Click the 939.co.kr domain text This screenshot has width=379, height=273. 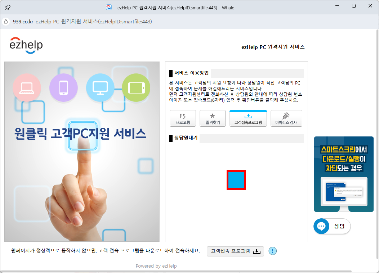[23, 22]
